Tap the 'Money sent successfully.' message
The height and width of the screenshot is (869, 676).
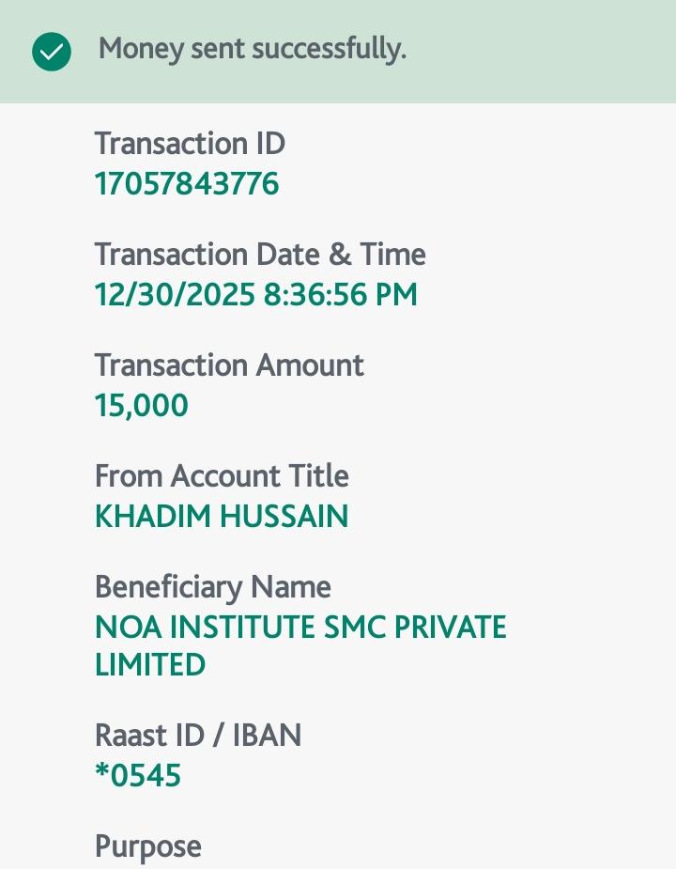coord(252,49)
